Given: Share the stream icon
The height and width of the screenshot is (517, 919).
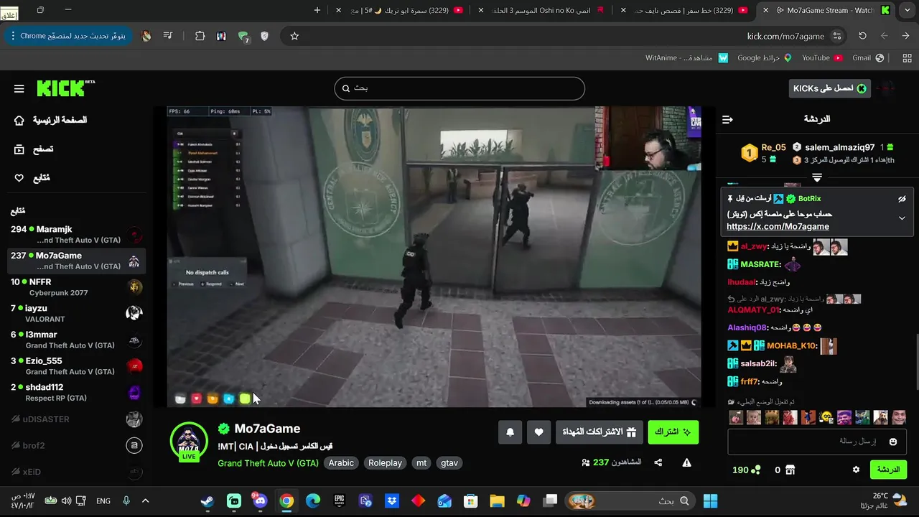Looking at the screenshot, I should click(x=658, y=462).
